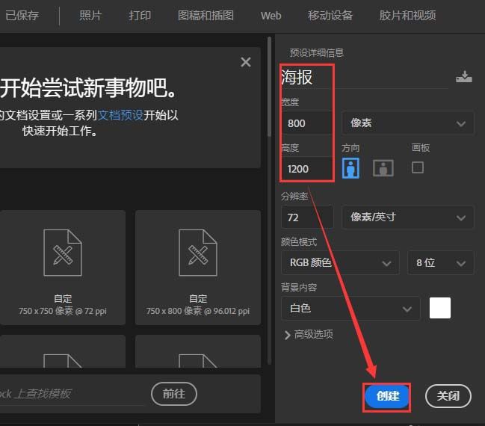This screenshot has height=426, width=485.
Task: Open the 移动设备 tab
Action: point(330,16)
